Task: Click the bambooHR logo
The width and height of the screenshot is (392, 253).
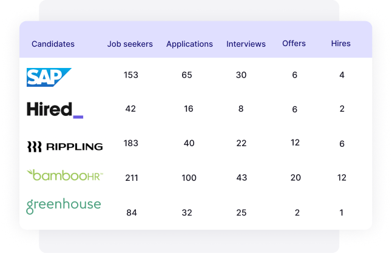Action: [x=65, y=175]
